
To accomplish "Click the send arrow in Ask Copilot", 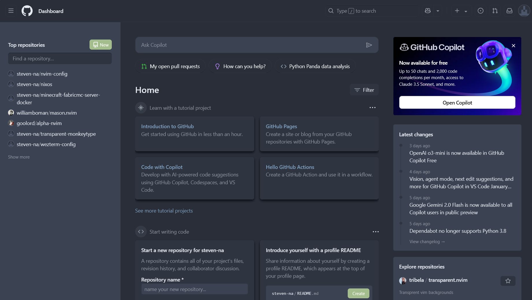I will [x=369, y=45].
